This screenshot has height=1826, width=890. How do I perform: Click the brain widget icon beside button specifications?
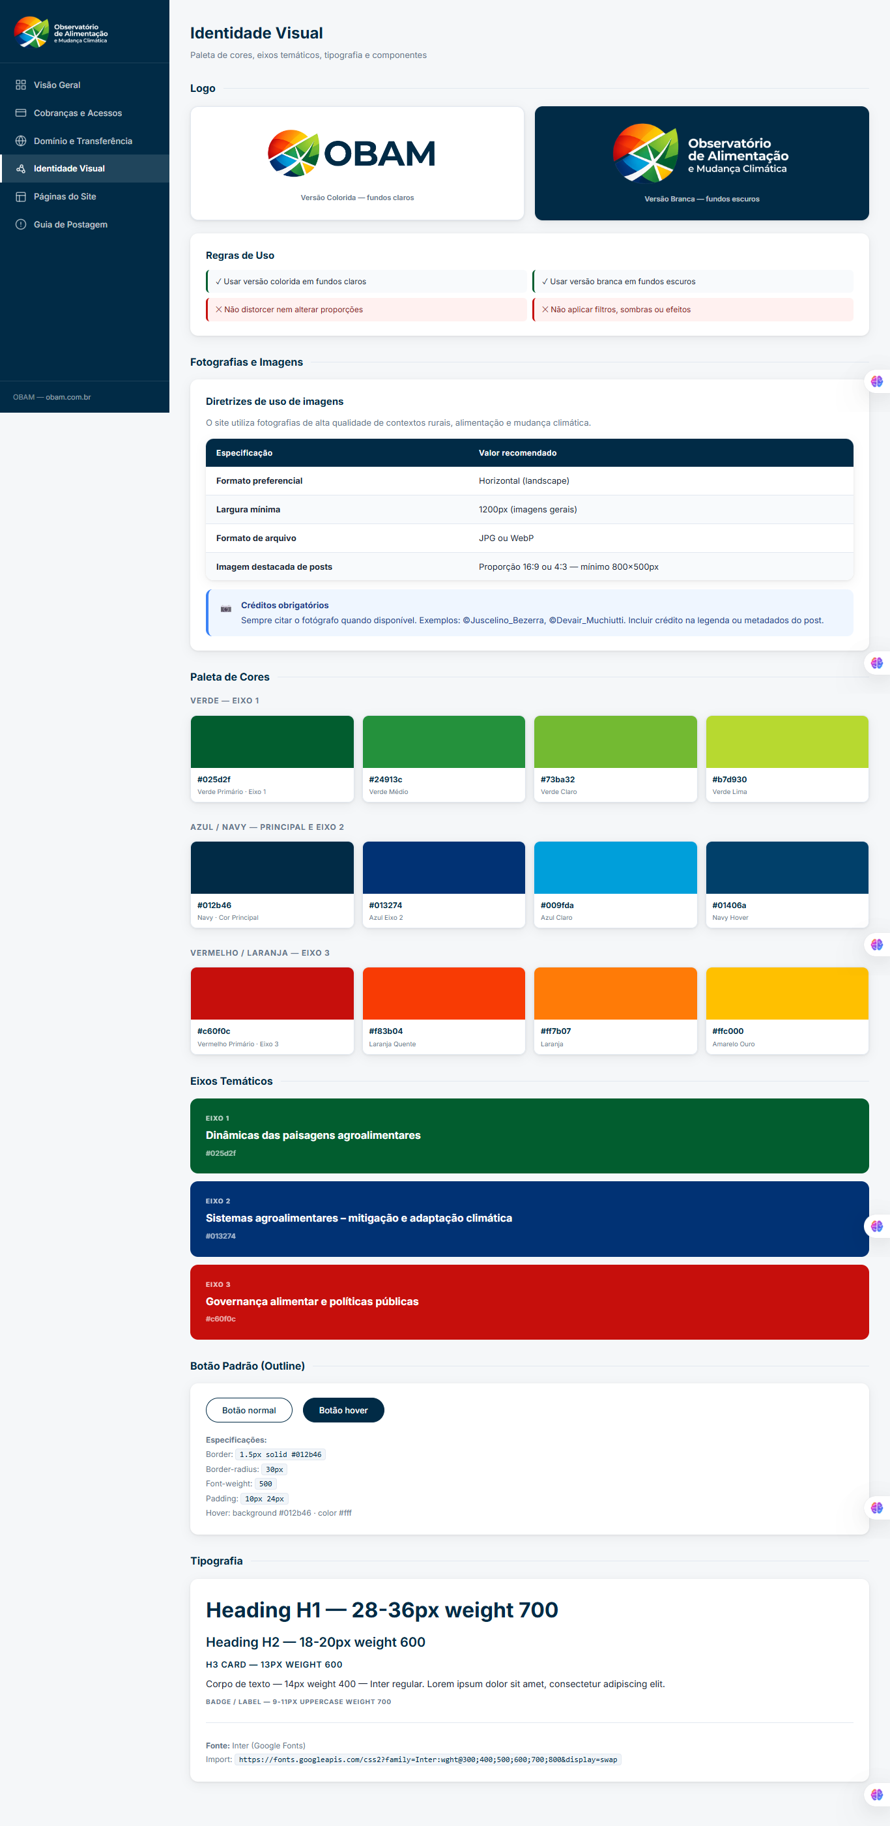tap(876, 1508)
